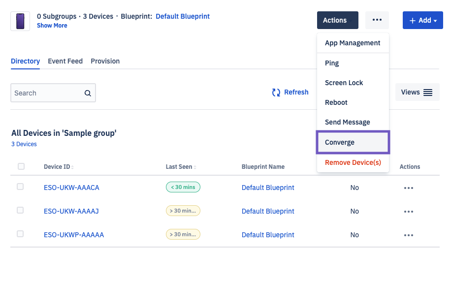Select Converge in the Actions menu

(x=353, y=142)
